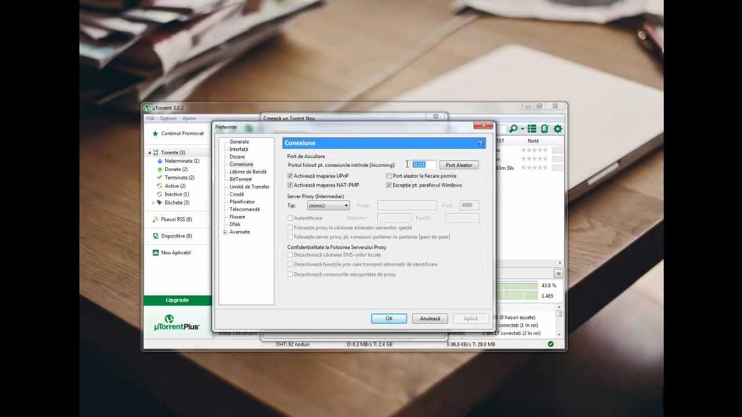
Task: Expand the Avansate preferences node
Action: tap(225, 232)
